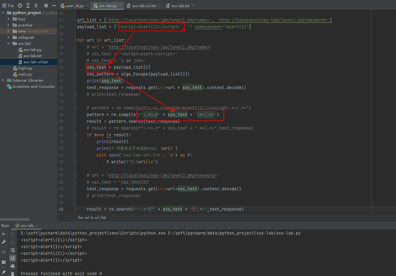Rerun xss-lab with green play icon
This screenshot has height=276, width=396.
4,234
